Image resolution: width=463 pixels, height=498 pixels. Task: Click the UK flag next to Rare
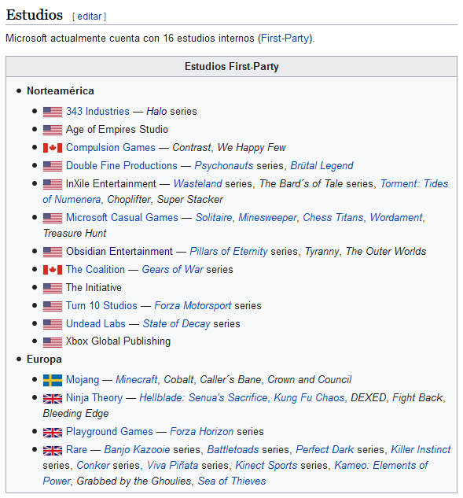[x=53, y=450]
